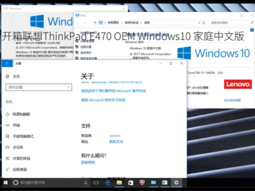The image size is (255, 191).
Task: Open help with the blue question mark
Action: tap(252, 30)
